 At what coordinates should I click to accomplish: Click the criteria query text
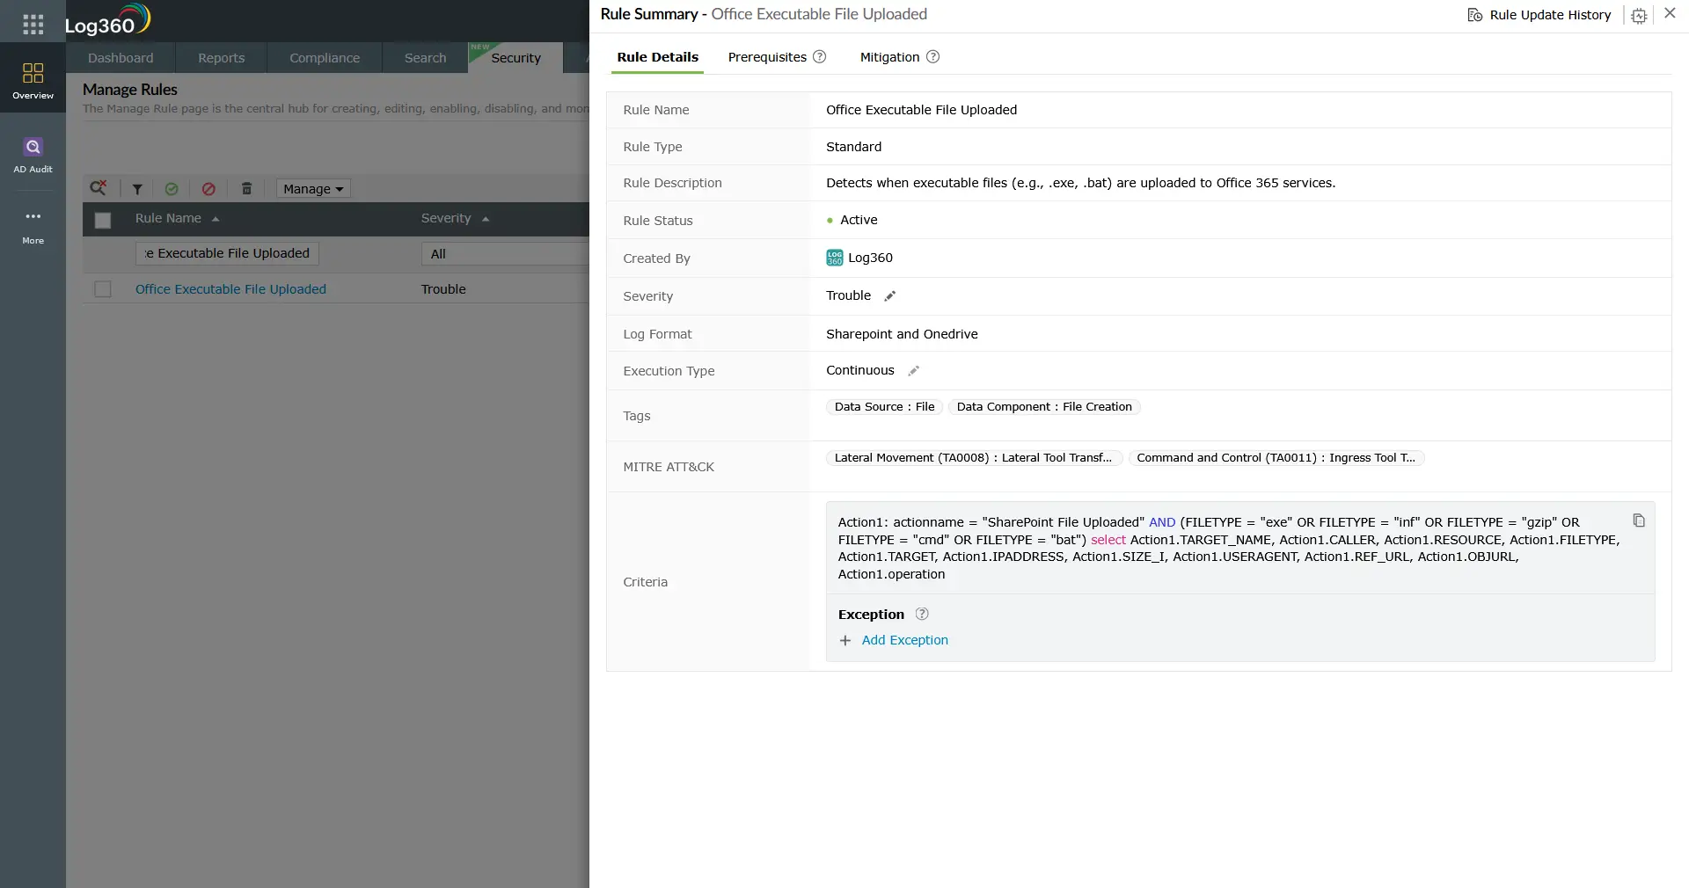pyautogui.click(x=1229, y=548)
